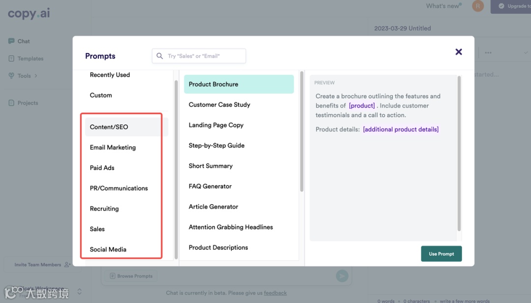Image resolution: width=531 pixels, height=303 pixels.
Task: Open Projects in the sidebar
Action: click(x=23, y=103)
